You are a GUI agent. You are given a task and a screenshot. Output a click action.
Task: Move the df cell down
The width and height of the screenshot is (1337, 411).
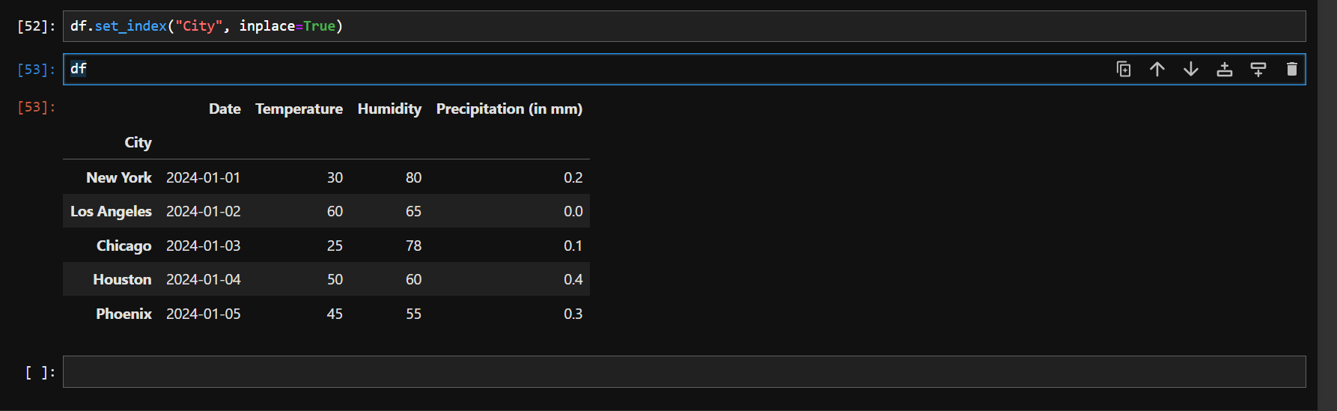point(1191,69)
